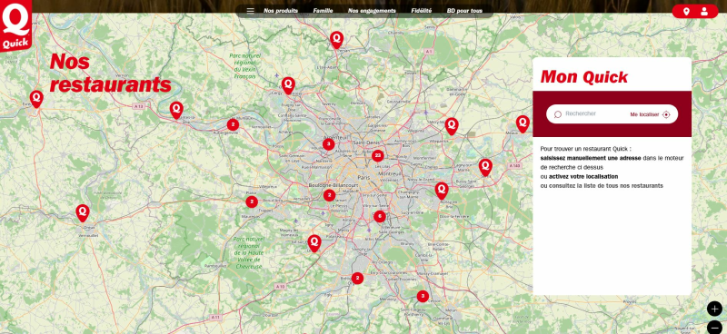Select the Quick pin near Cergy
The width and height of the screenshot is (727, 334).
tap(288, 85)
